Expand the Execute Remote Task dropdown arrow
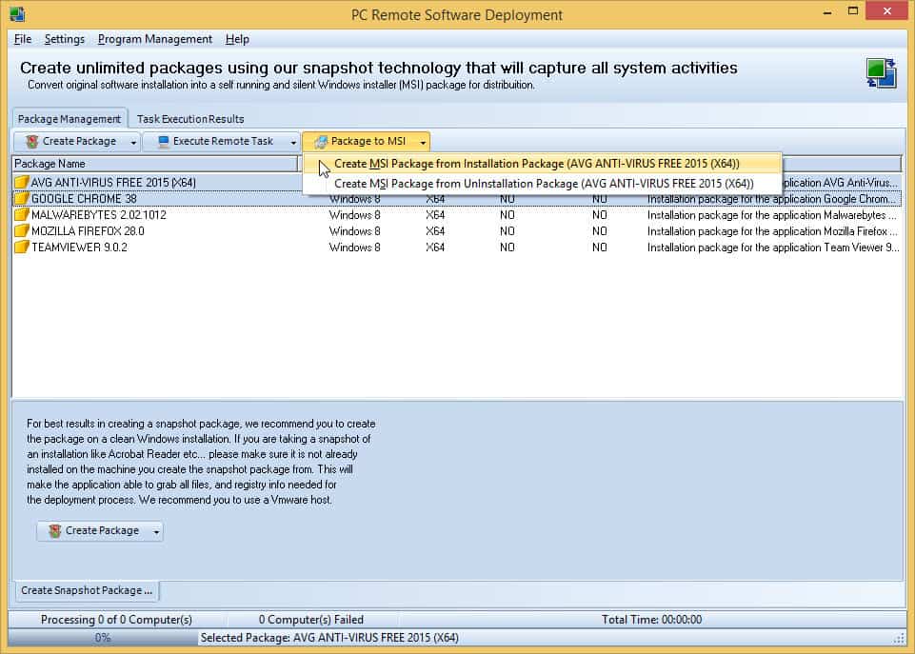The height and width of the screenshot is (654, 915). pyautogui.click(x=291, y=142)
